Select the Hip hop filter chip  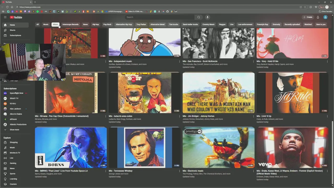(96, 25)
